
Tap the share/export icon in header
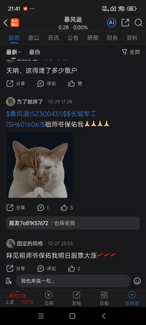pos(125,23)
